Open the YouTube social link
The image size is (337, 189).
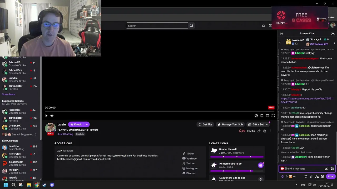pos(189,159)
